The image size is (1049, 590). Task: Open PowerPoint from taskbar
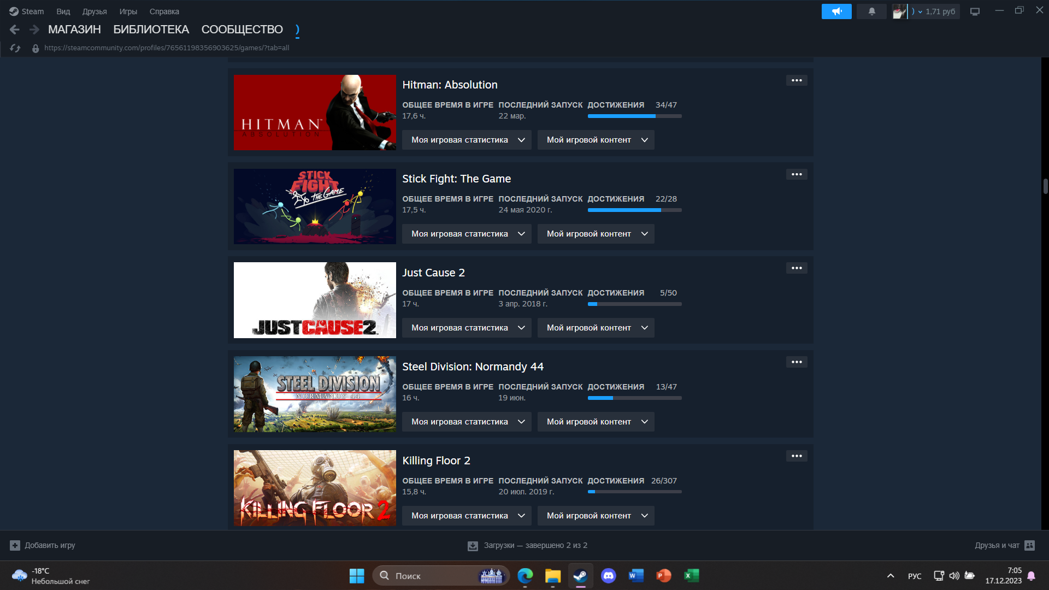(664, 576)
